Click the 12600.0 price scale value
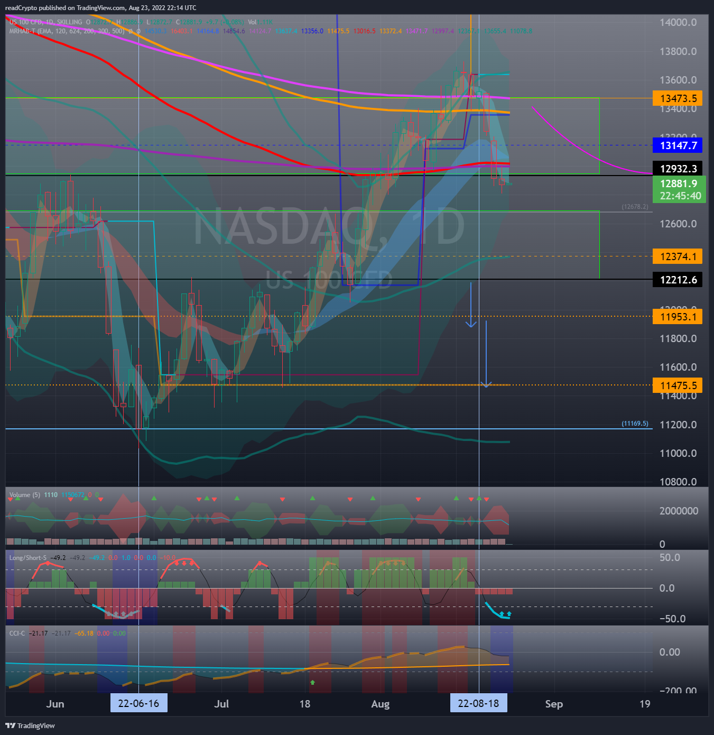714x735 pixels. pyautogui.click(x=678, y=224)
